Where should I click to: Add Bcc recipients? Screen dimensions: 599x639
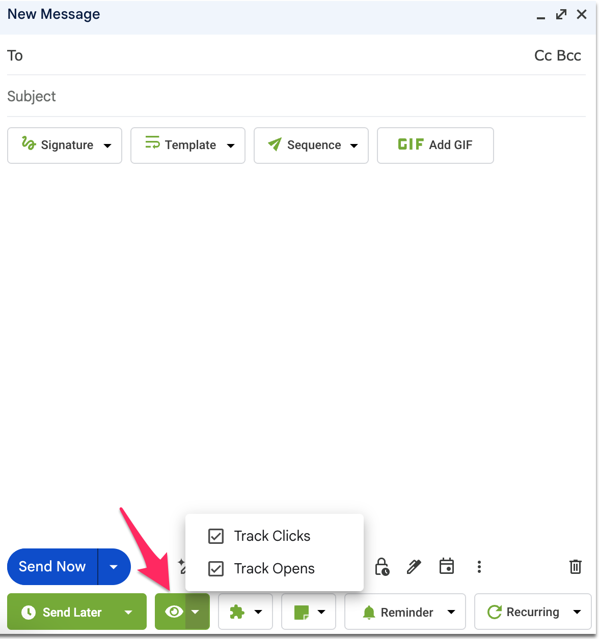(569, 55)
